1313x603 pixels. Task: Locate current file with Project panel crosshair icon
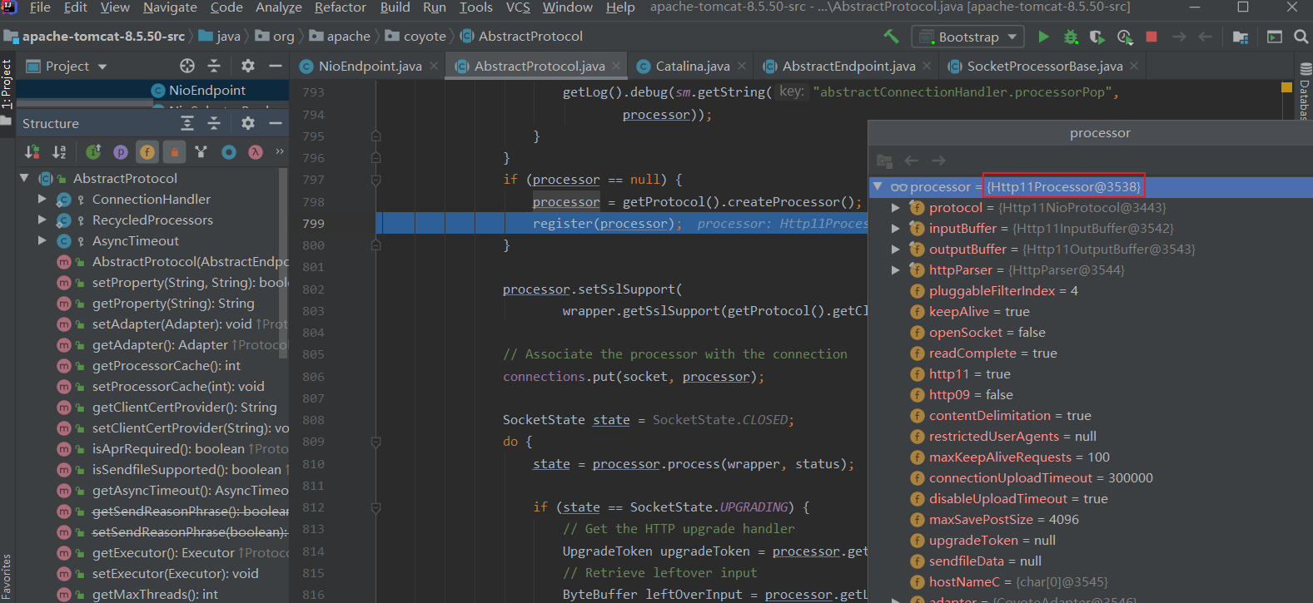pos(187,66)
